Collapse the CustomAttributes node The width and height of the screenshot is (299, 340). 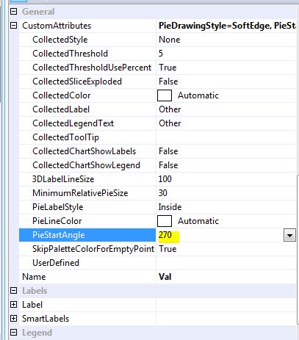click(x=14, y=26)
